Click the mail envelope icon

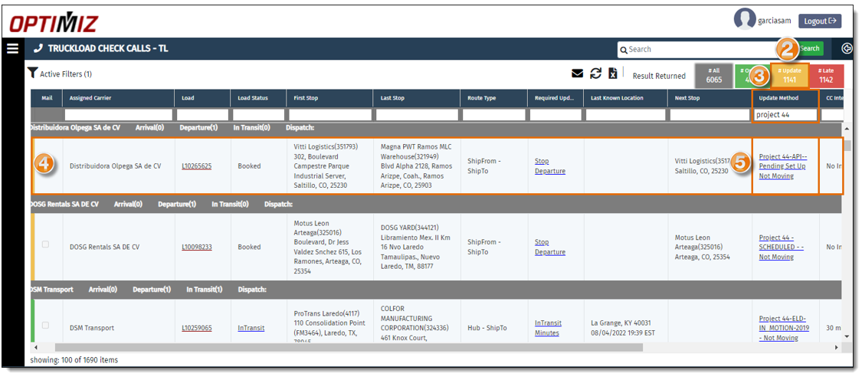577,74
